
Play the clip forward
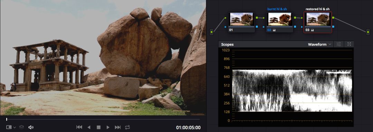(x=108, y=127)
